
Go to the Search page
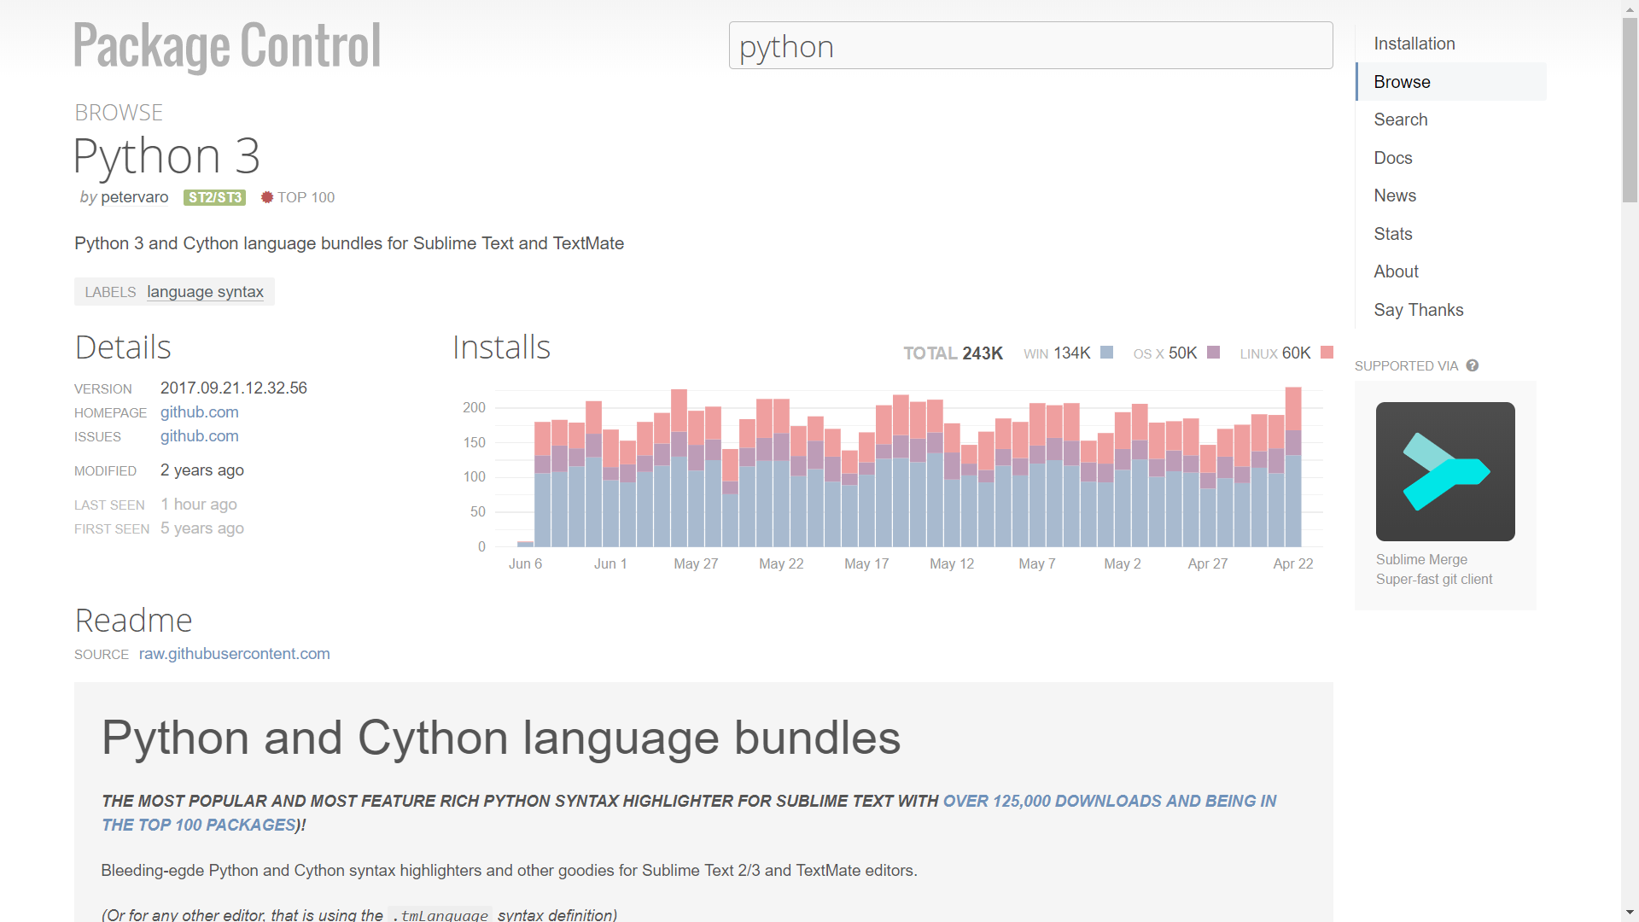1400,120
